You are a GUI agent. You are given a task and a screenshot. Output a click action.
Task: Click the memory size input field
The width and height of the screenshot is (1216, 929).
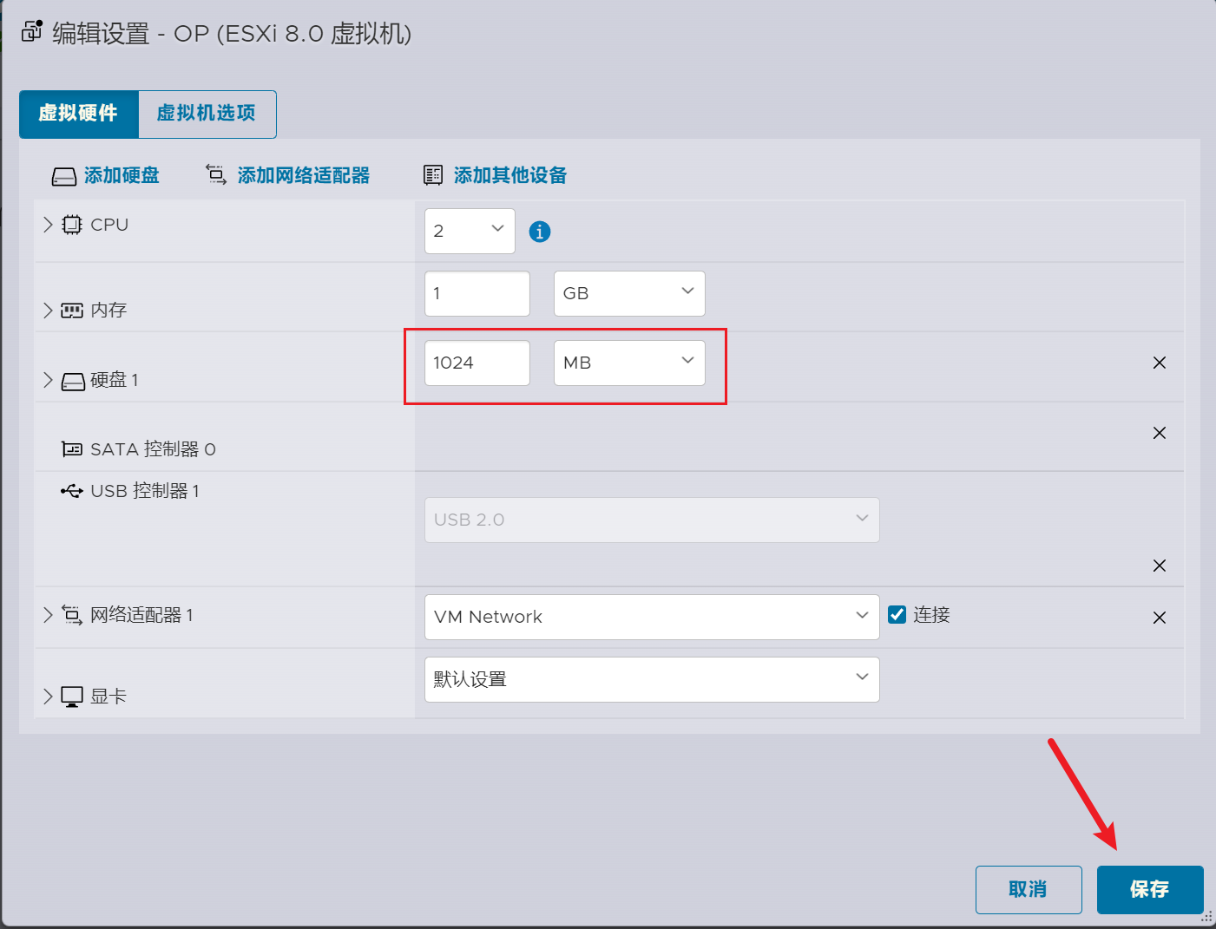[477, 293]
